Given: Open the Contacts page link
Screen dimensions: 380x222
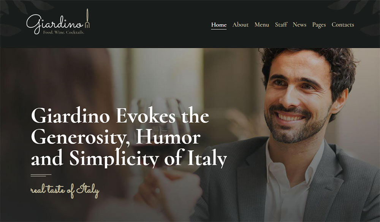Looking at the screenshot, I should pos(343,25).
